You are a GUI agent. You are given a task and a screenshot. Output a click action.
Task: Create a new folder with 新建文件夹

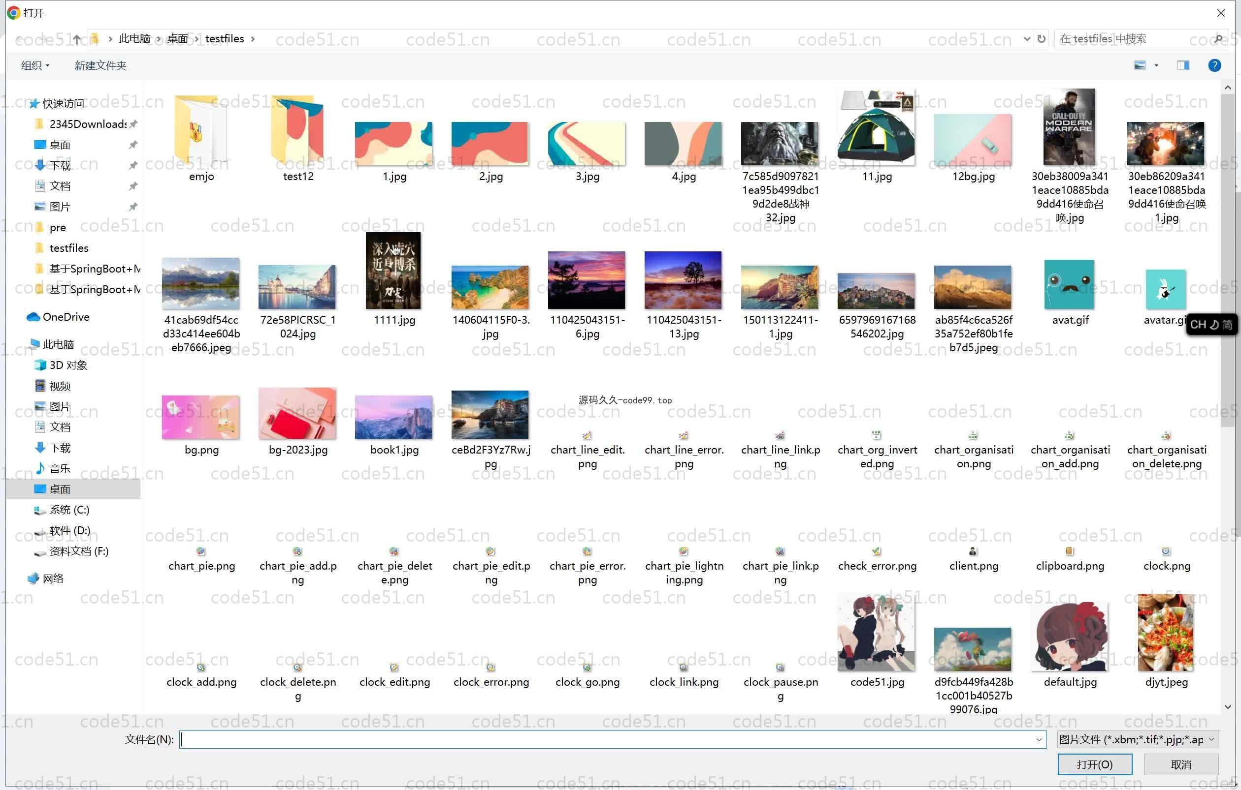tap(100, 65)
